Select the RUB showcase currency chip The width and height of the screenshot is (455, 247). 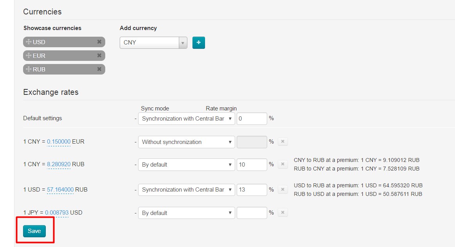[64, 69]
